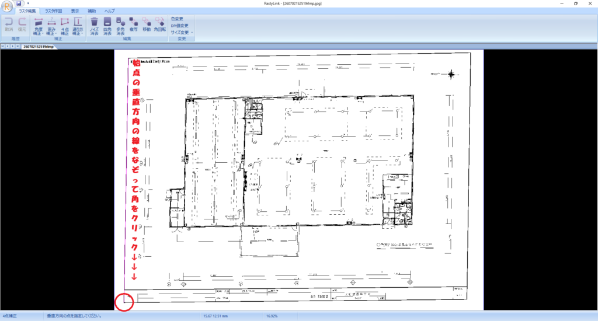Open the サイズ変更 dropdown
Screen dimensions: 598x321
coord(182,33)
